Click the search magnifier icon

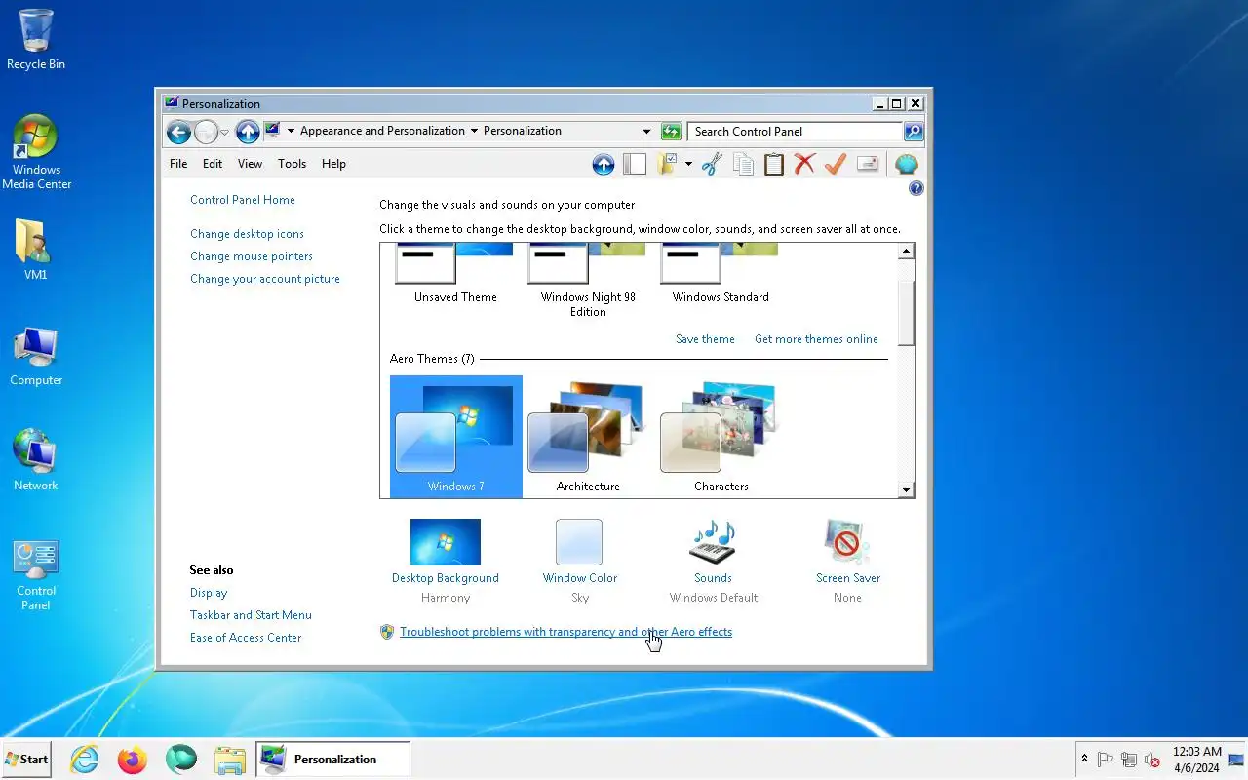click(x=913, y=132)
